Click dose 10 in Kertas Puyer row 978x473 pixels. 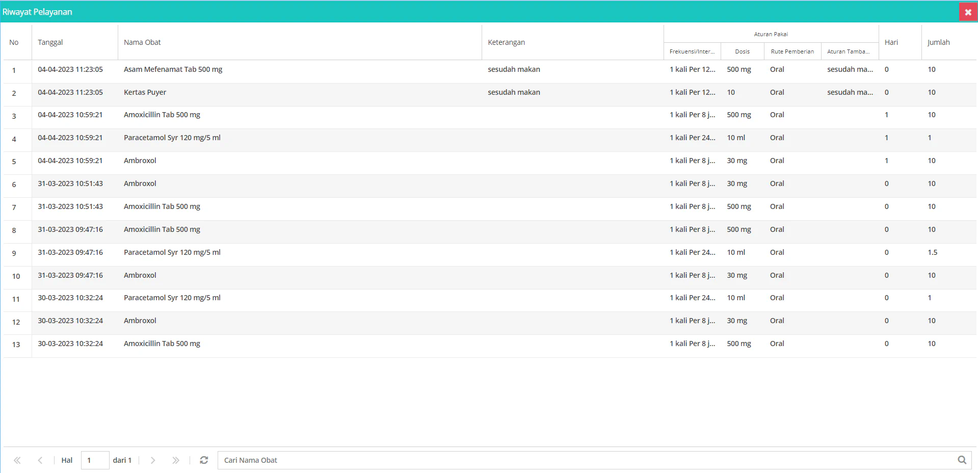(731, 92)
